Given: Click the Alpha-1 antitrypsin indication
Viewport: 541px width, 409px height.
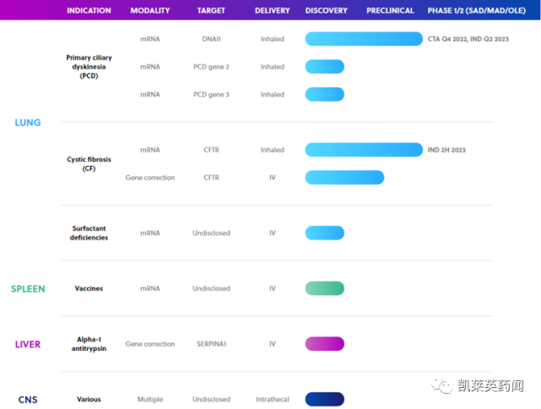Looking at the screenshot, I should coord(89,344).
